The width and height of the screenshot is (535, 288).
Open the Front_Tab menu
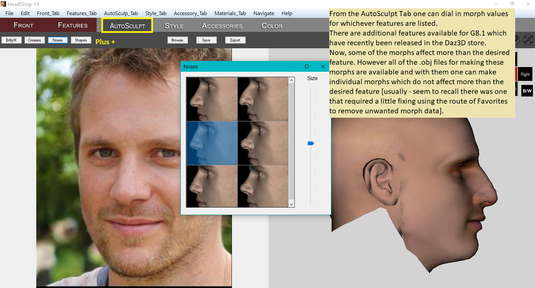(x=48, y=13)
